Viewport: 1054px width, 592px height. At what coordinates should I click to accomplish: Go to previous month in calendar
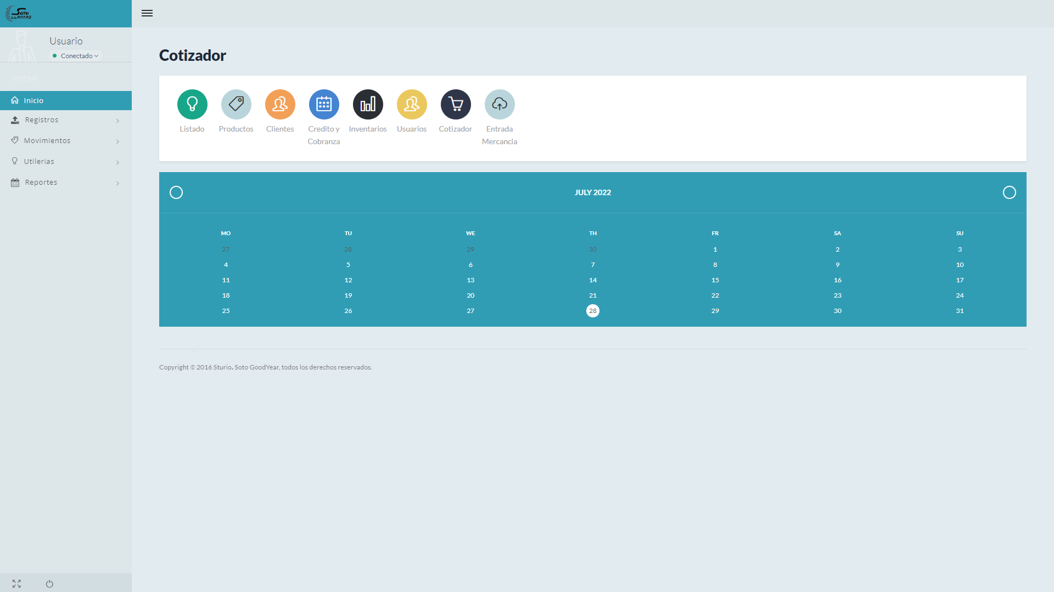(x=176, y=192)
